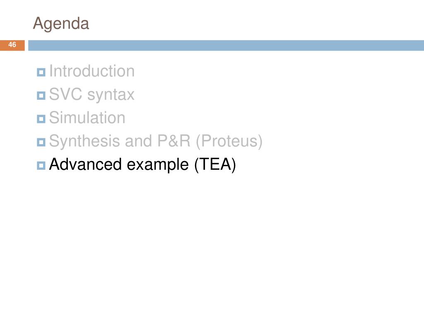This screenshot has height=318, width=424.
Task: Click the Agenda slide title
Action: click(61, 24)
